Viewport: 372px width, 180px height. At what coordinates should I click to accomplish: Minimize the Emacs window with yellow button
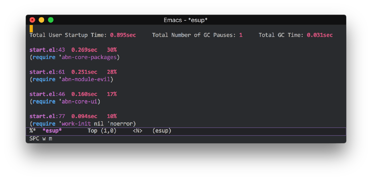[x=42, y=20]
